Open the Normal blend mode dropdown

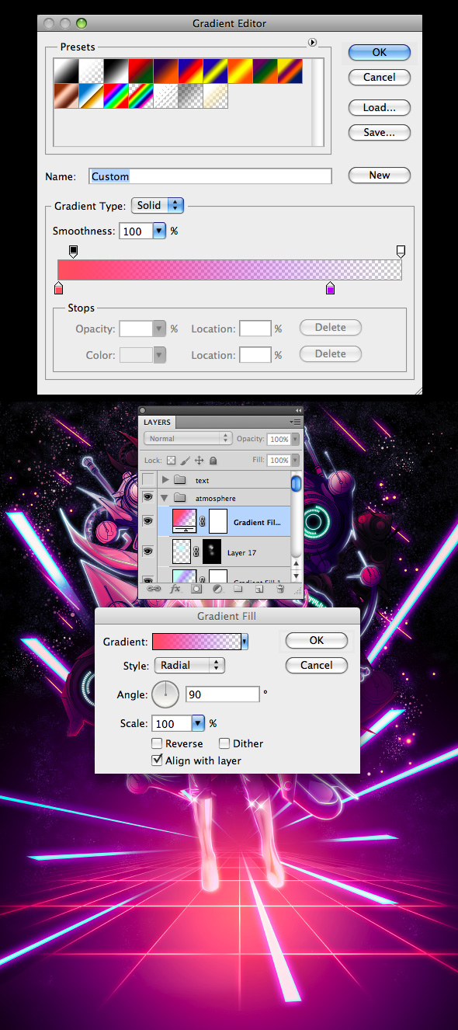(187, 438)
